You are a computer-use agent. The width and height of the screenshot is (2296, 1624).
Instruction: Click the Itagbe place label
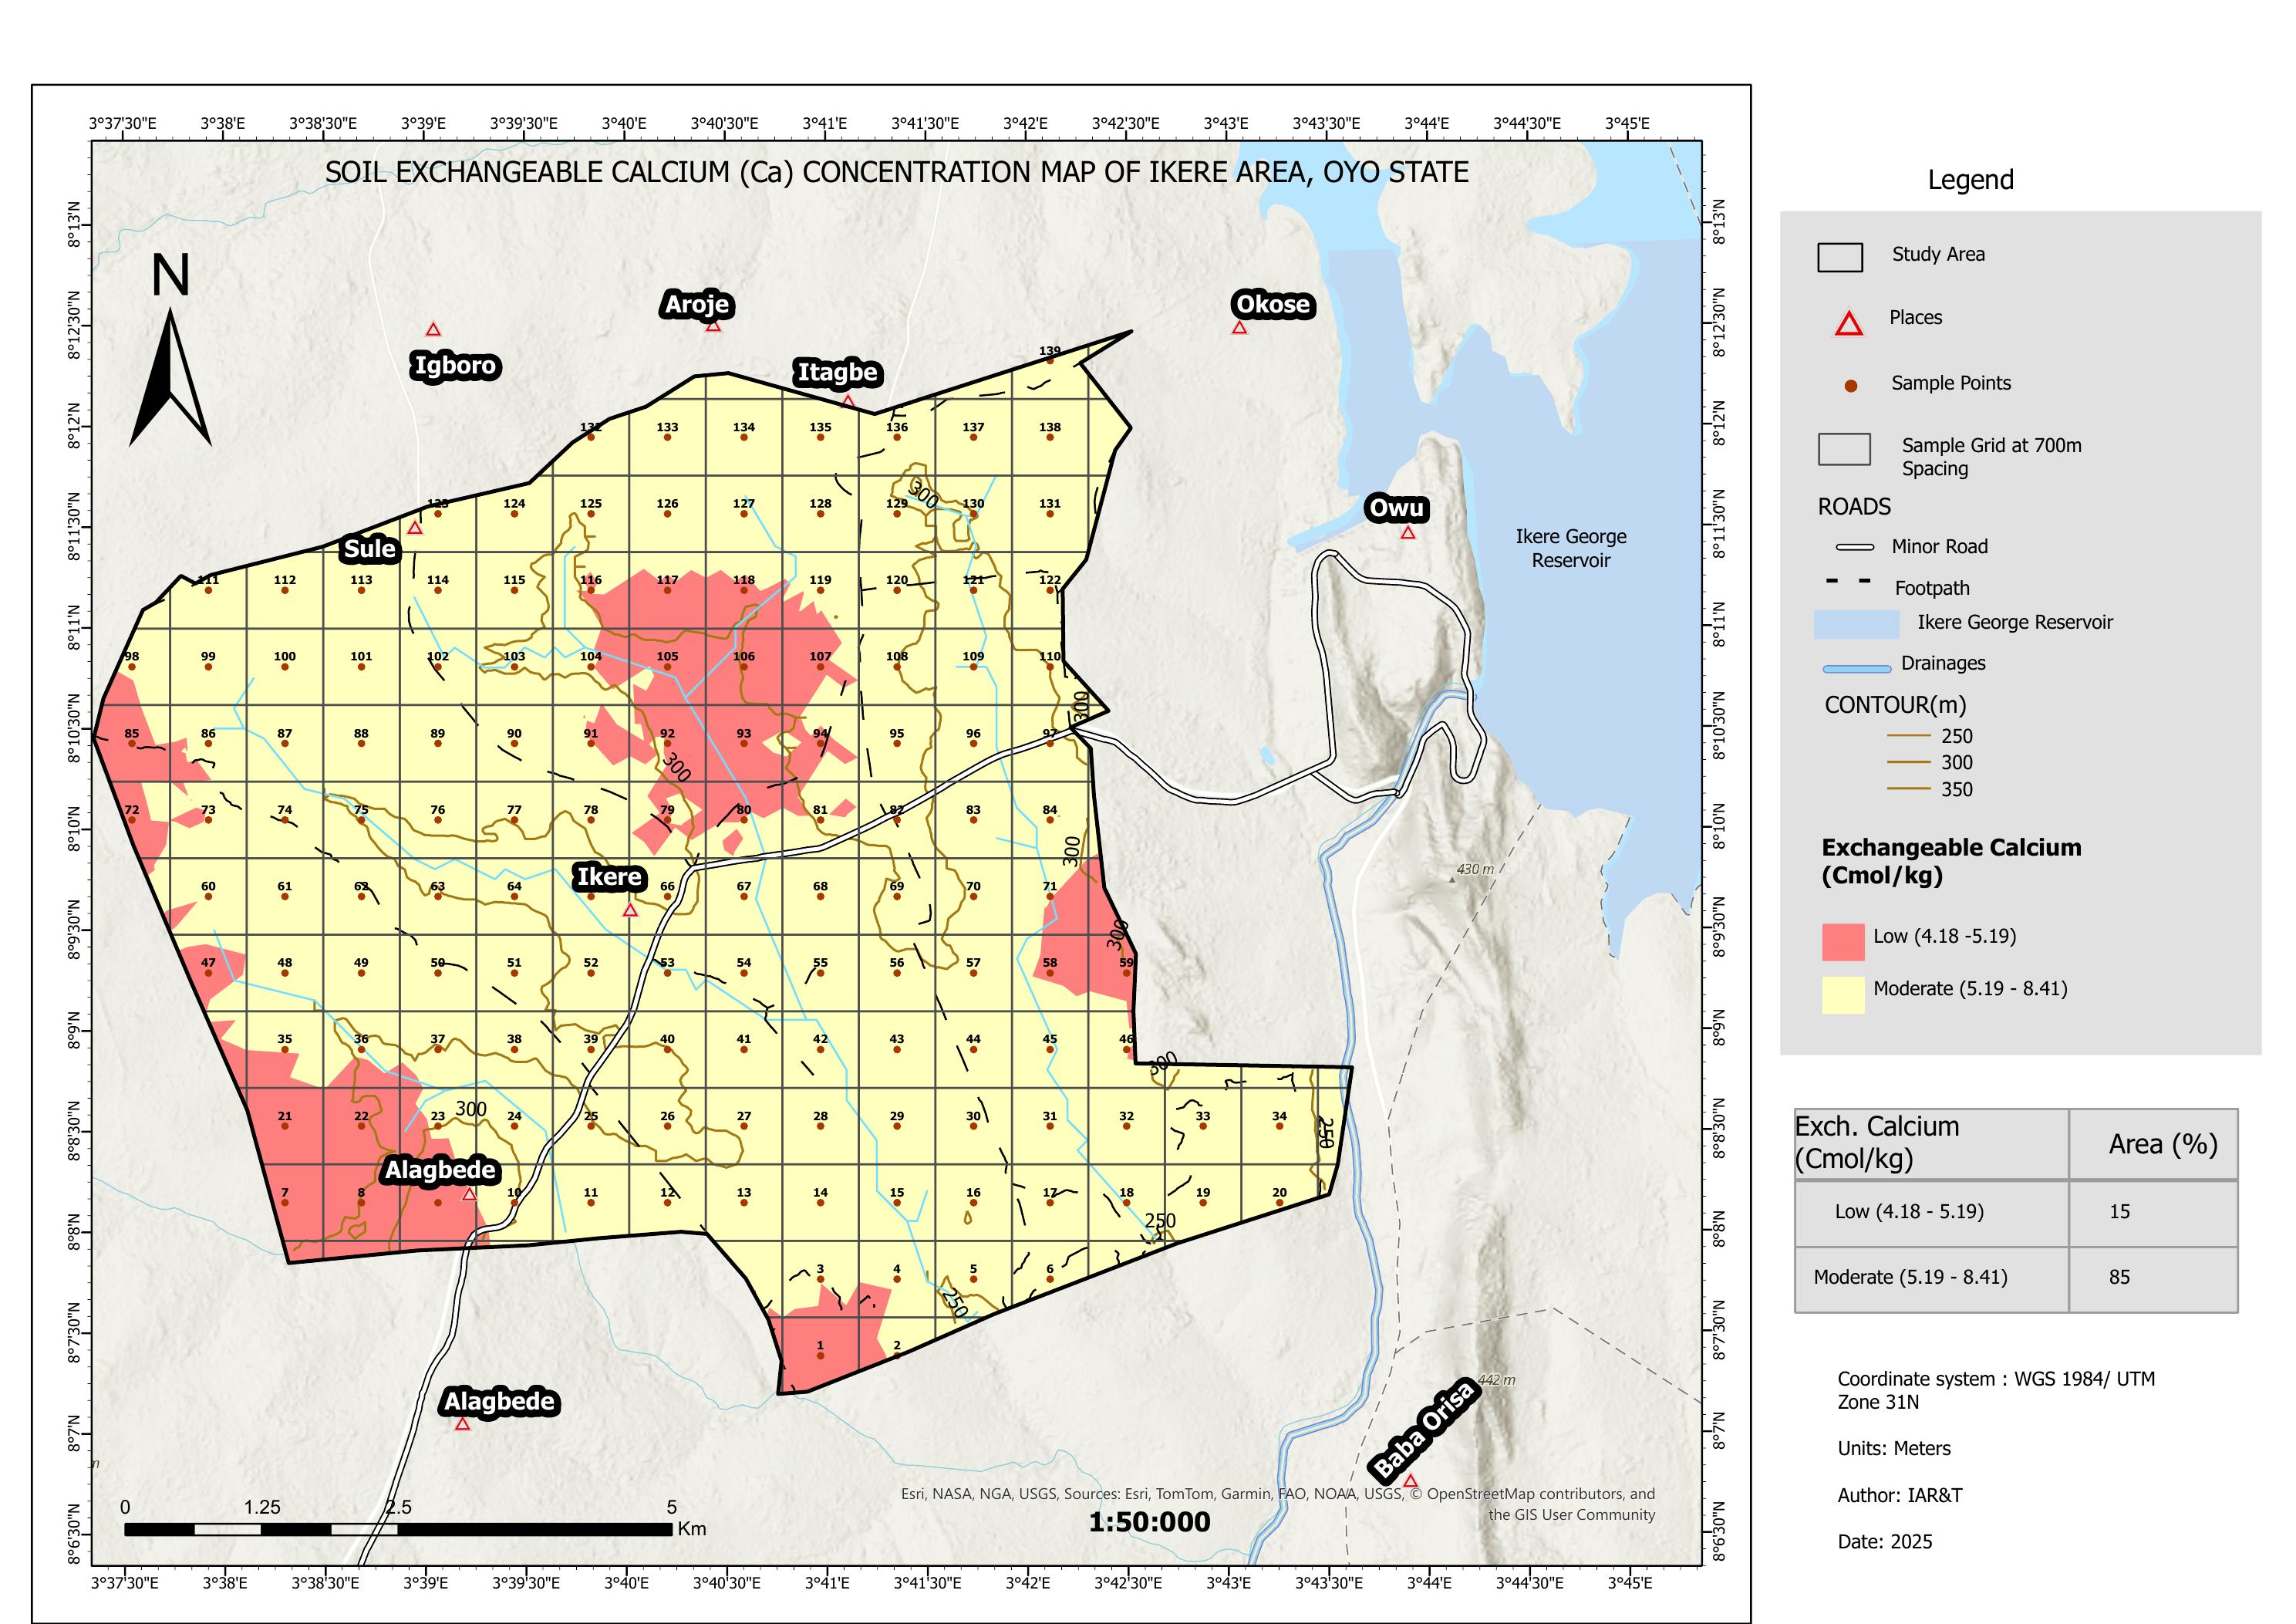pos(837,372)
